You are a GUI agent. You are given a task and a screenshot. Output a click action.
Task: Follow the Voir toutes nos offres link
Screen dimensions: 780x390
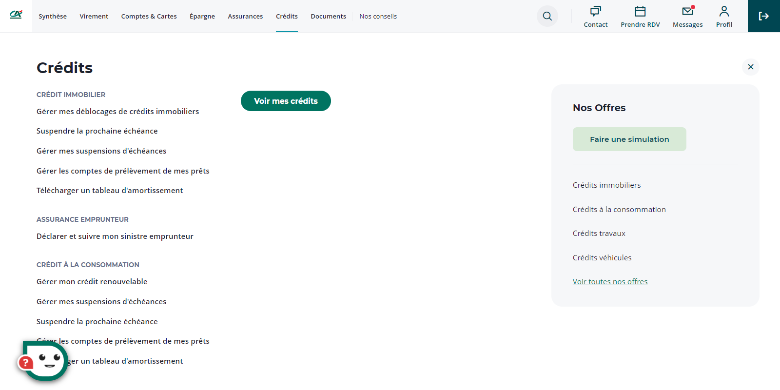(x=610, y=282)
